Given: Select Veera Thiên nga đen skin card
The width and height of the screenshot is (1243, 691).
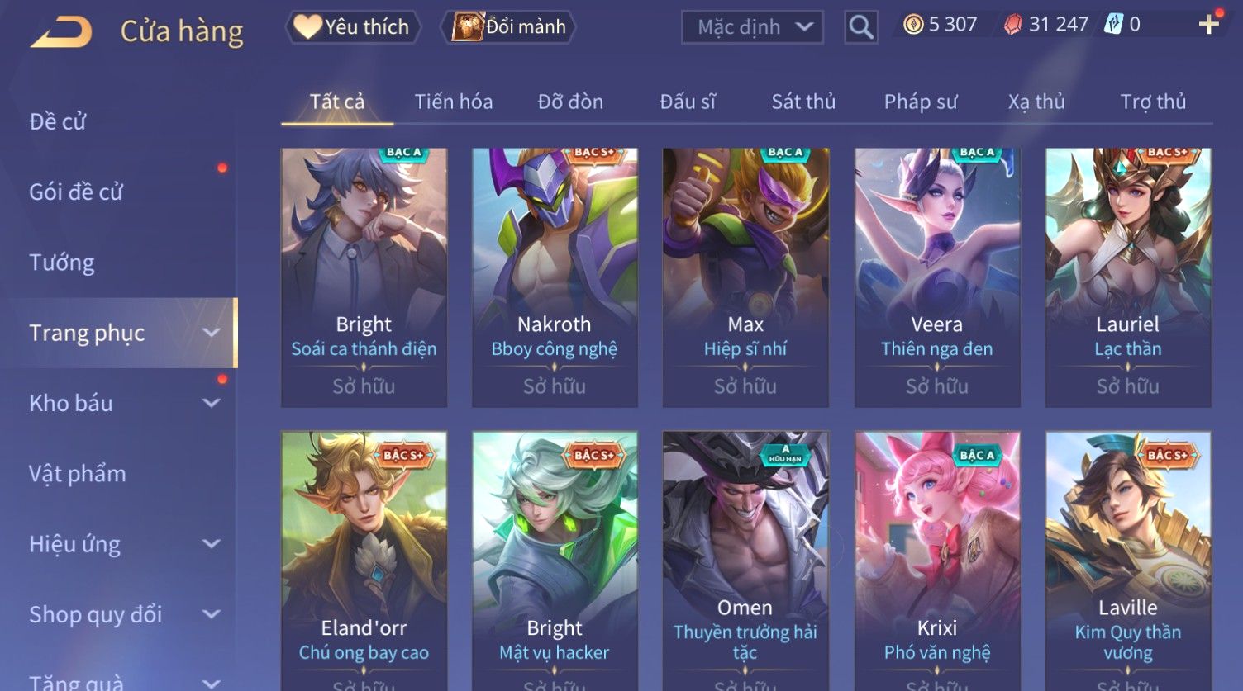Looking at the screenshot, I should 937,277.
